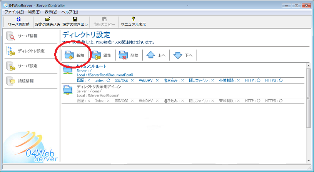The image size is (314, 172).
Task: Click 設定の書き出し save settings button
Action: click(75, 22)
